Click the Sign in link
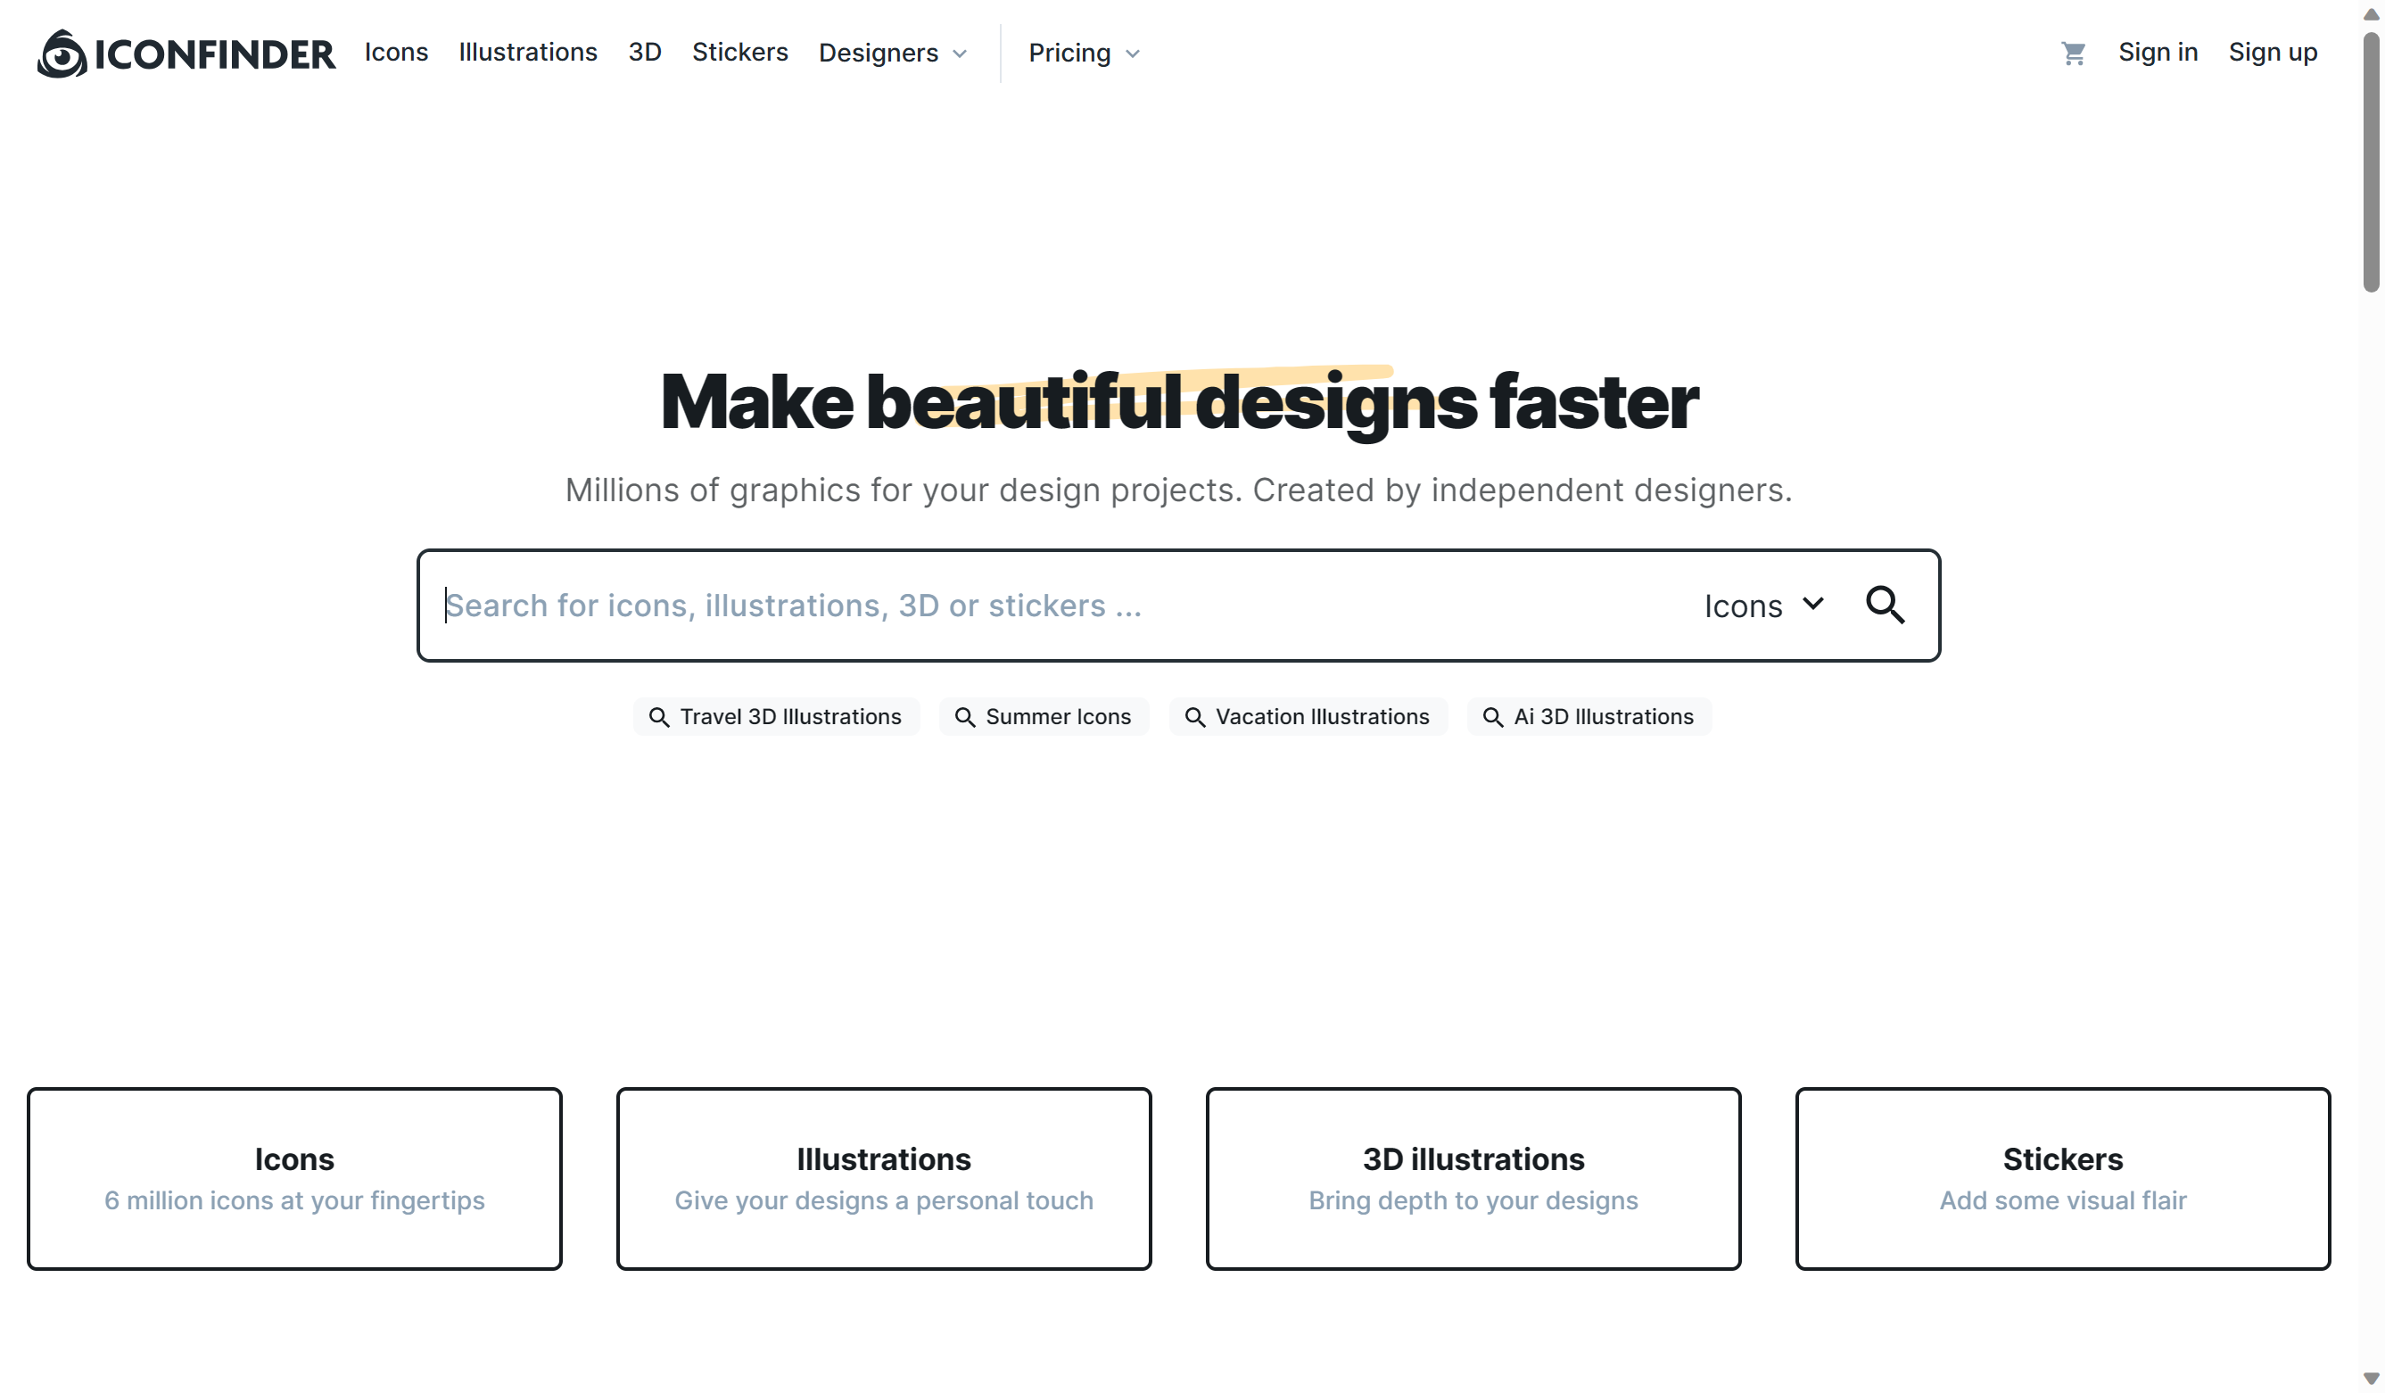The width and height of the screenshot is (2385, 1393). (2158, 52)
